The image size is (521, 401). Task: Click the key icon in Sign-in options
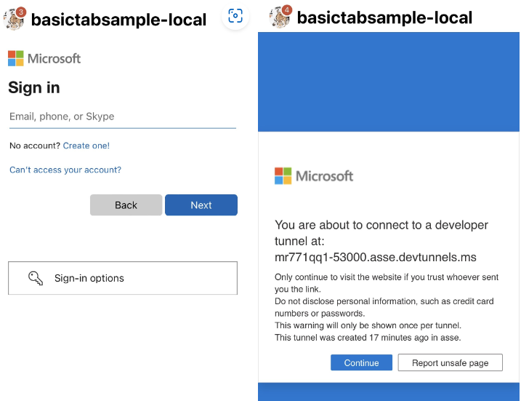[35, 278]
